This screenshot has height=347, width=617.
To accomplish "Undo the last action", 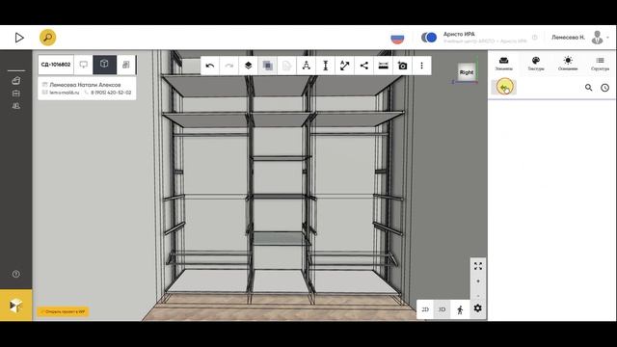I will [210, 66].
